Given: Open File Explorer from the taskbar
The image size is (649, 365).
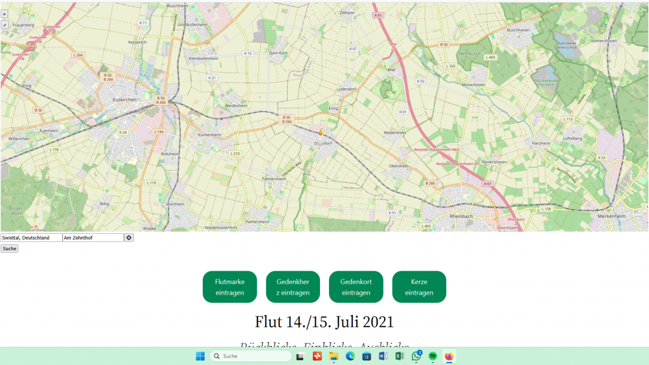Looking at the screenshot, I should click(x=333, y=356).
